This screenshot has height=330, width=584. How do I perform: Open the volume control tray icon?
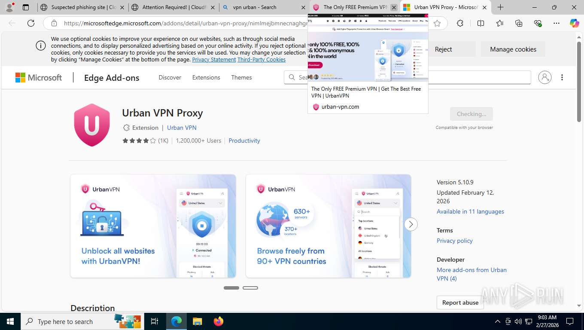pos(518,321)
